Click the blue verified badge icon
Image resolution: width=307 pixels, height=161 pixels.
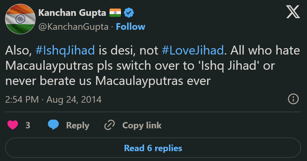tap(129, 13)
